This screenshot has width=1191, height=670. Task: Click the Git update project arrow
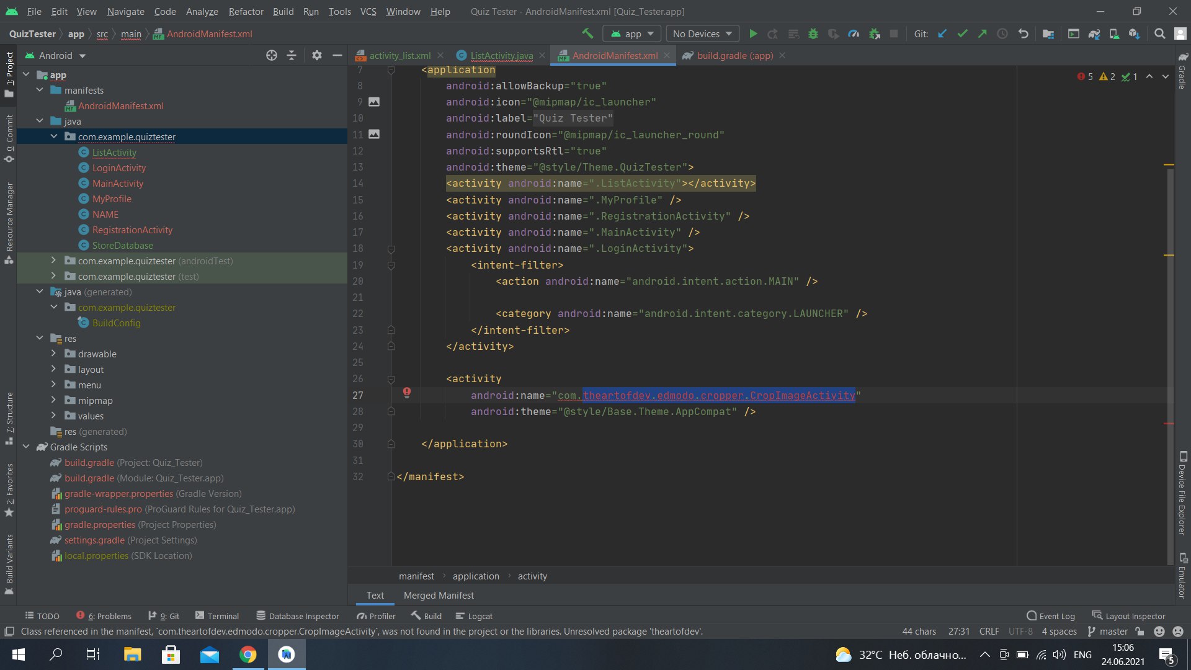pyautogui.click(x=942, y=34)
